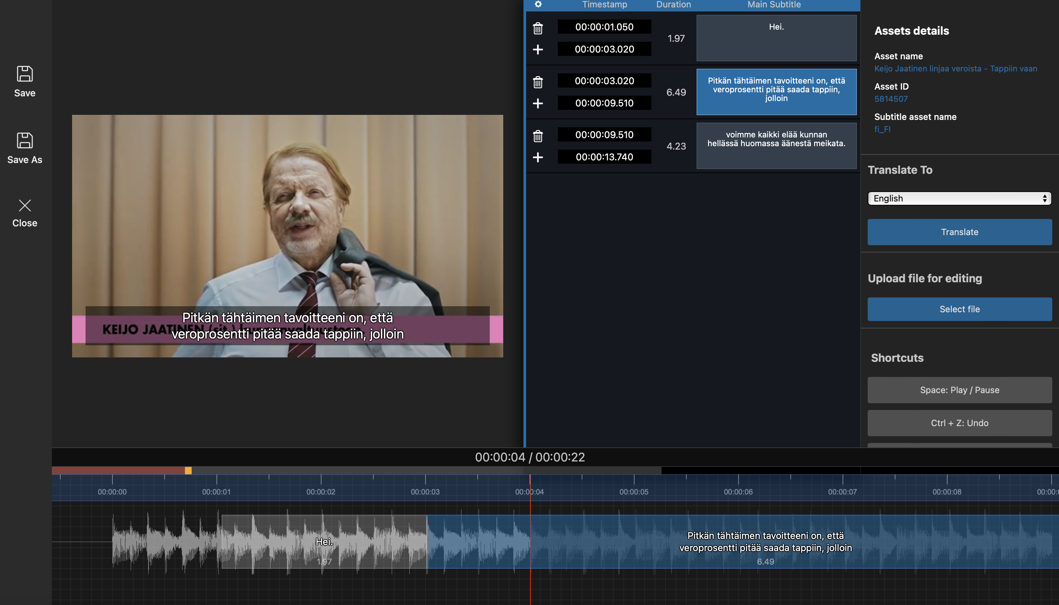Click the Save As icon
Viewport: 1059px width, 605px height.
coord(25,141)
